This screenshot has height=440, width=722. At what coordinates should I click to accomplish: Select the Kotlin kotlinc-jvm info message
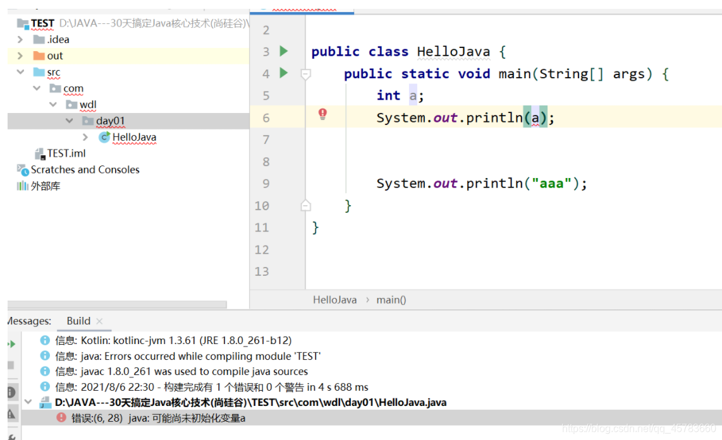[173, 341]
